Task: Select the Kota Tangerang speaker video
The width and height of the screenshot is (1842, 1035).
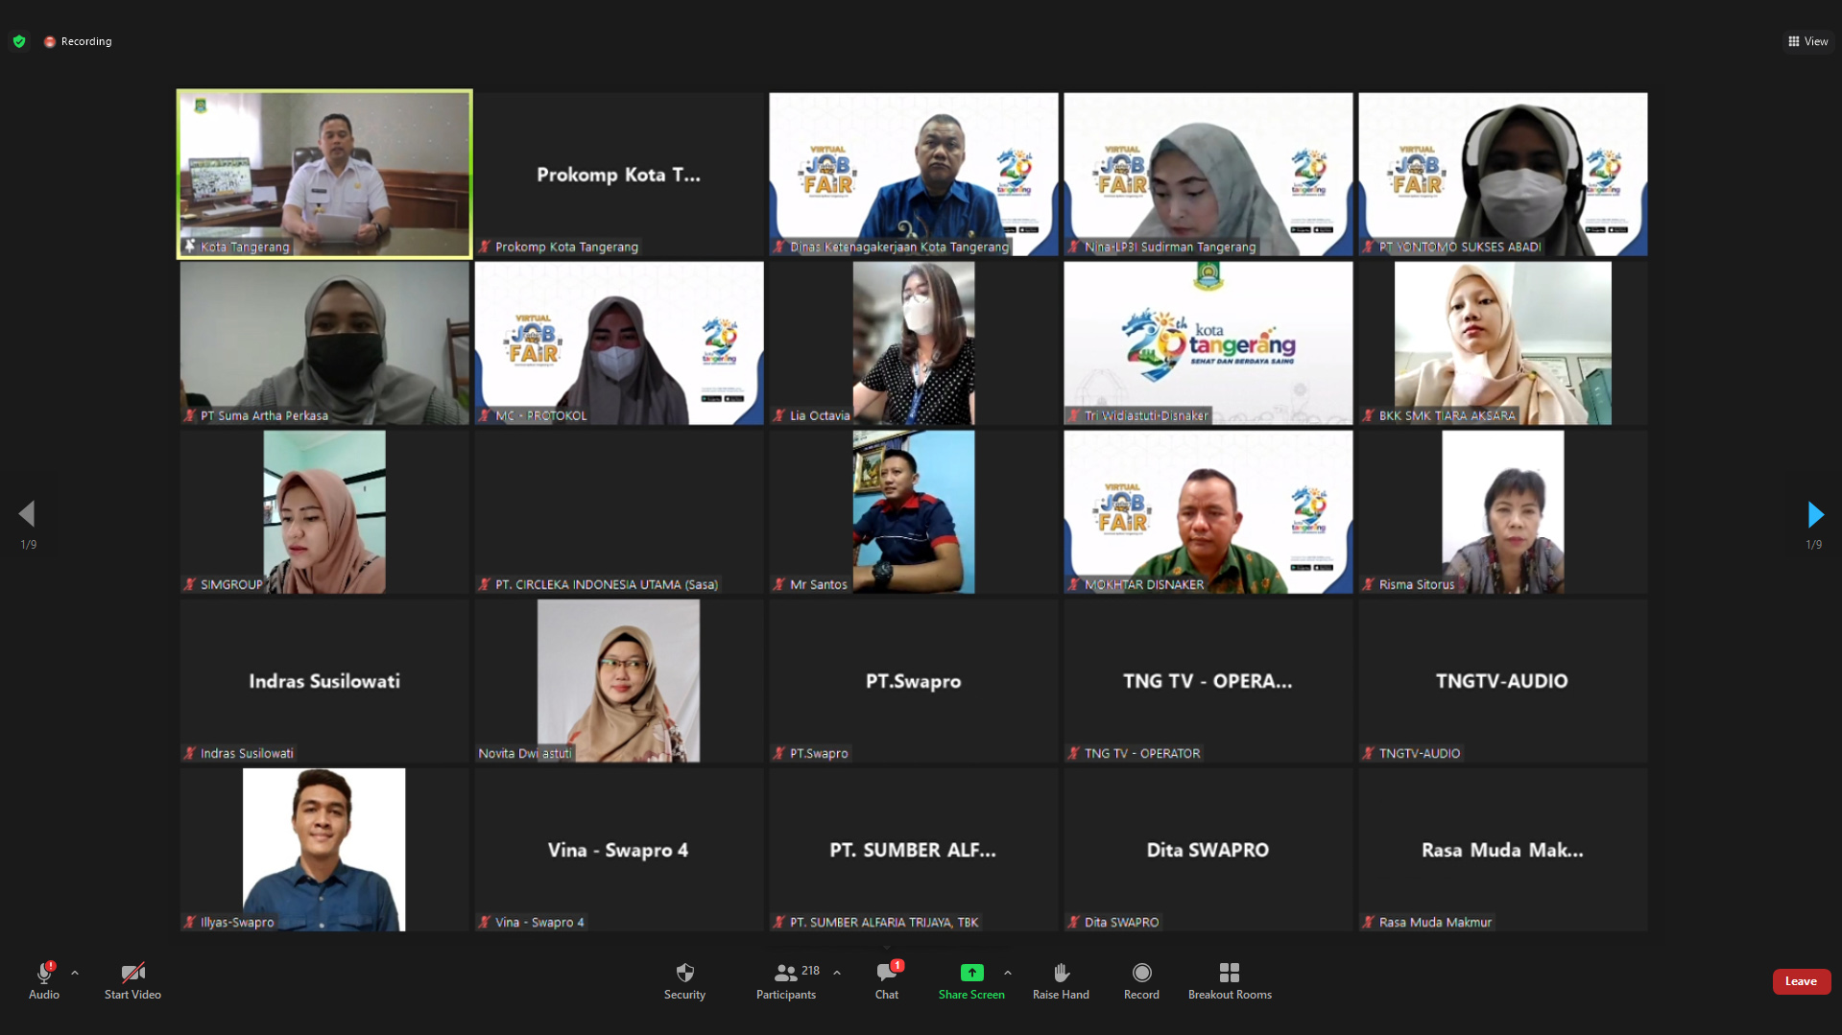Action: point(324,174)
